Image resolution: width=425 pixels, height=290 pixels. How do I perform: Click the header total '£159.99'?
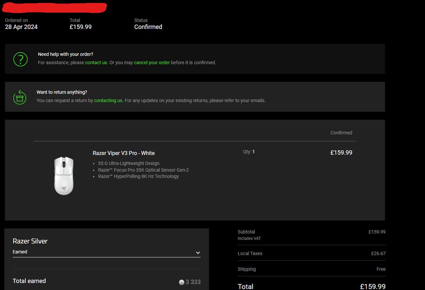click(81, 27)
